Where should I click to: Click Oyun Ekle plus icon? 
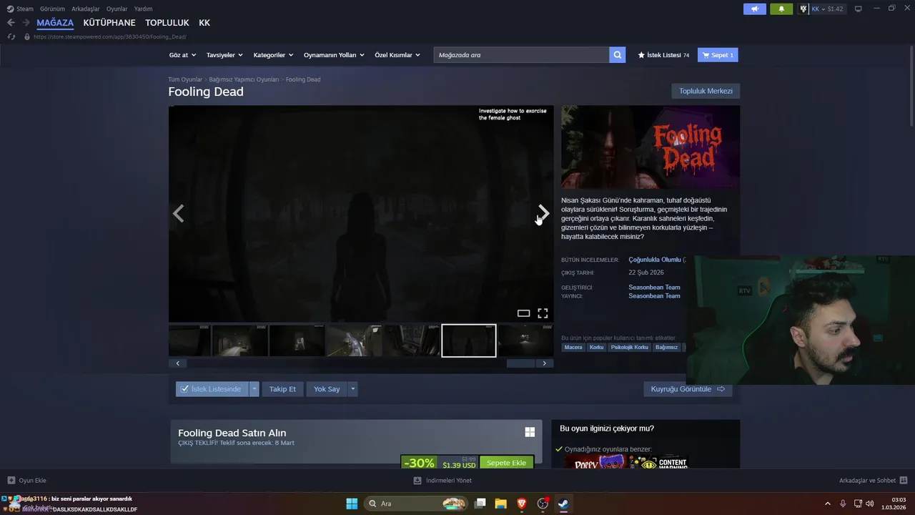[11, 481]
